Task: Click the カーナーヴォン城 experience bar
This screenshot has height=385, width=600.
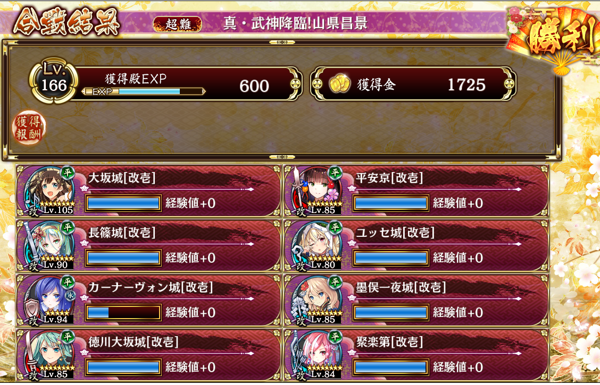Action: click(x=123, y=313)
